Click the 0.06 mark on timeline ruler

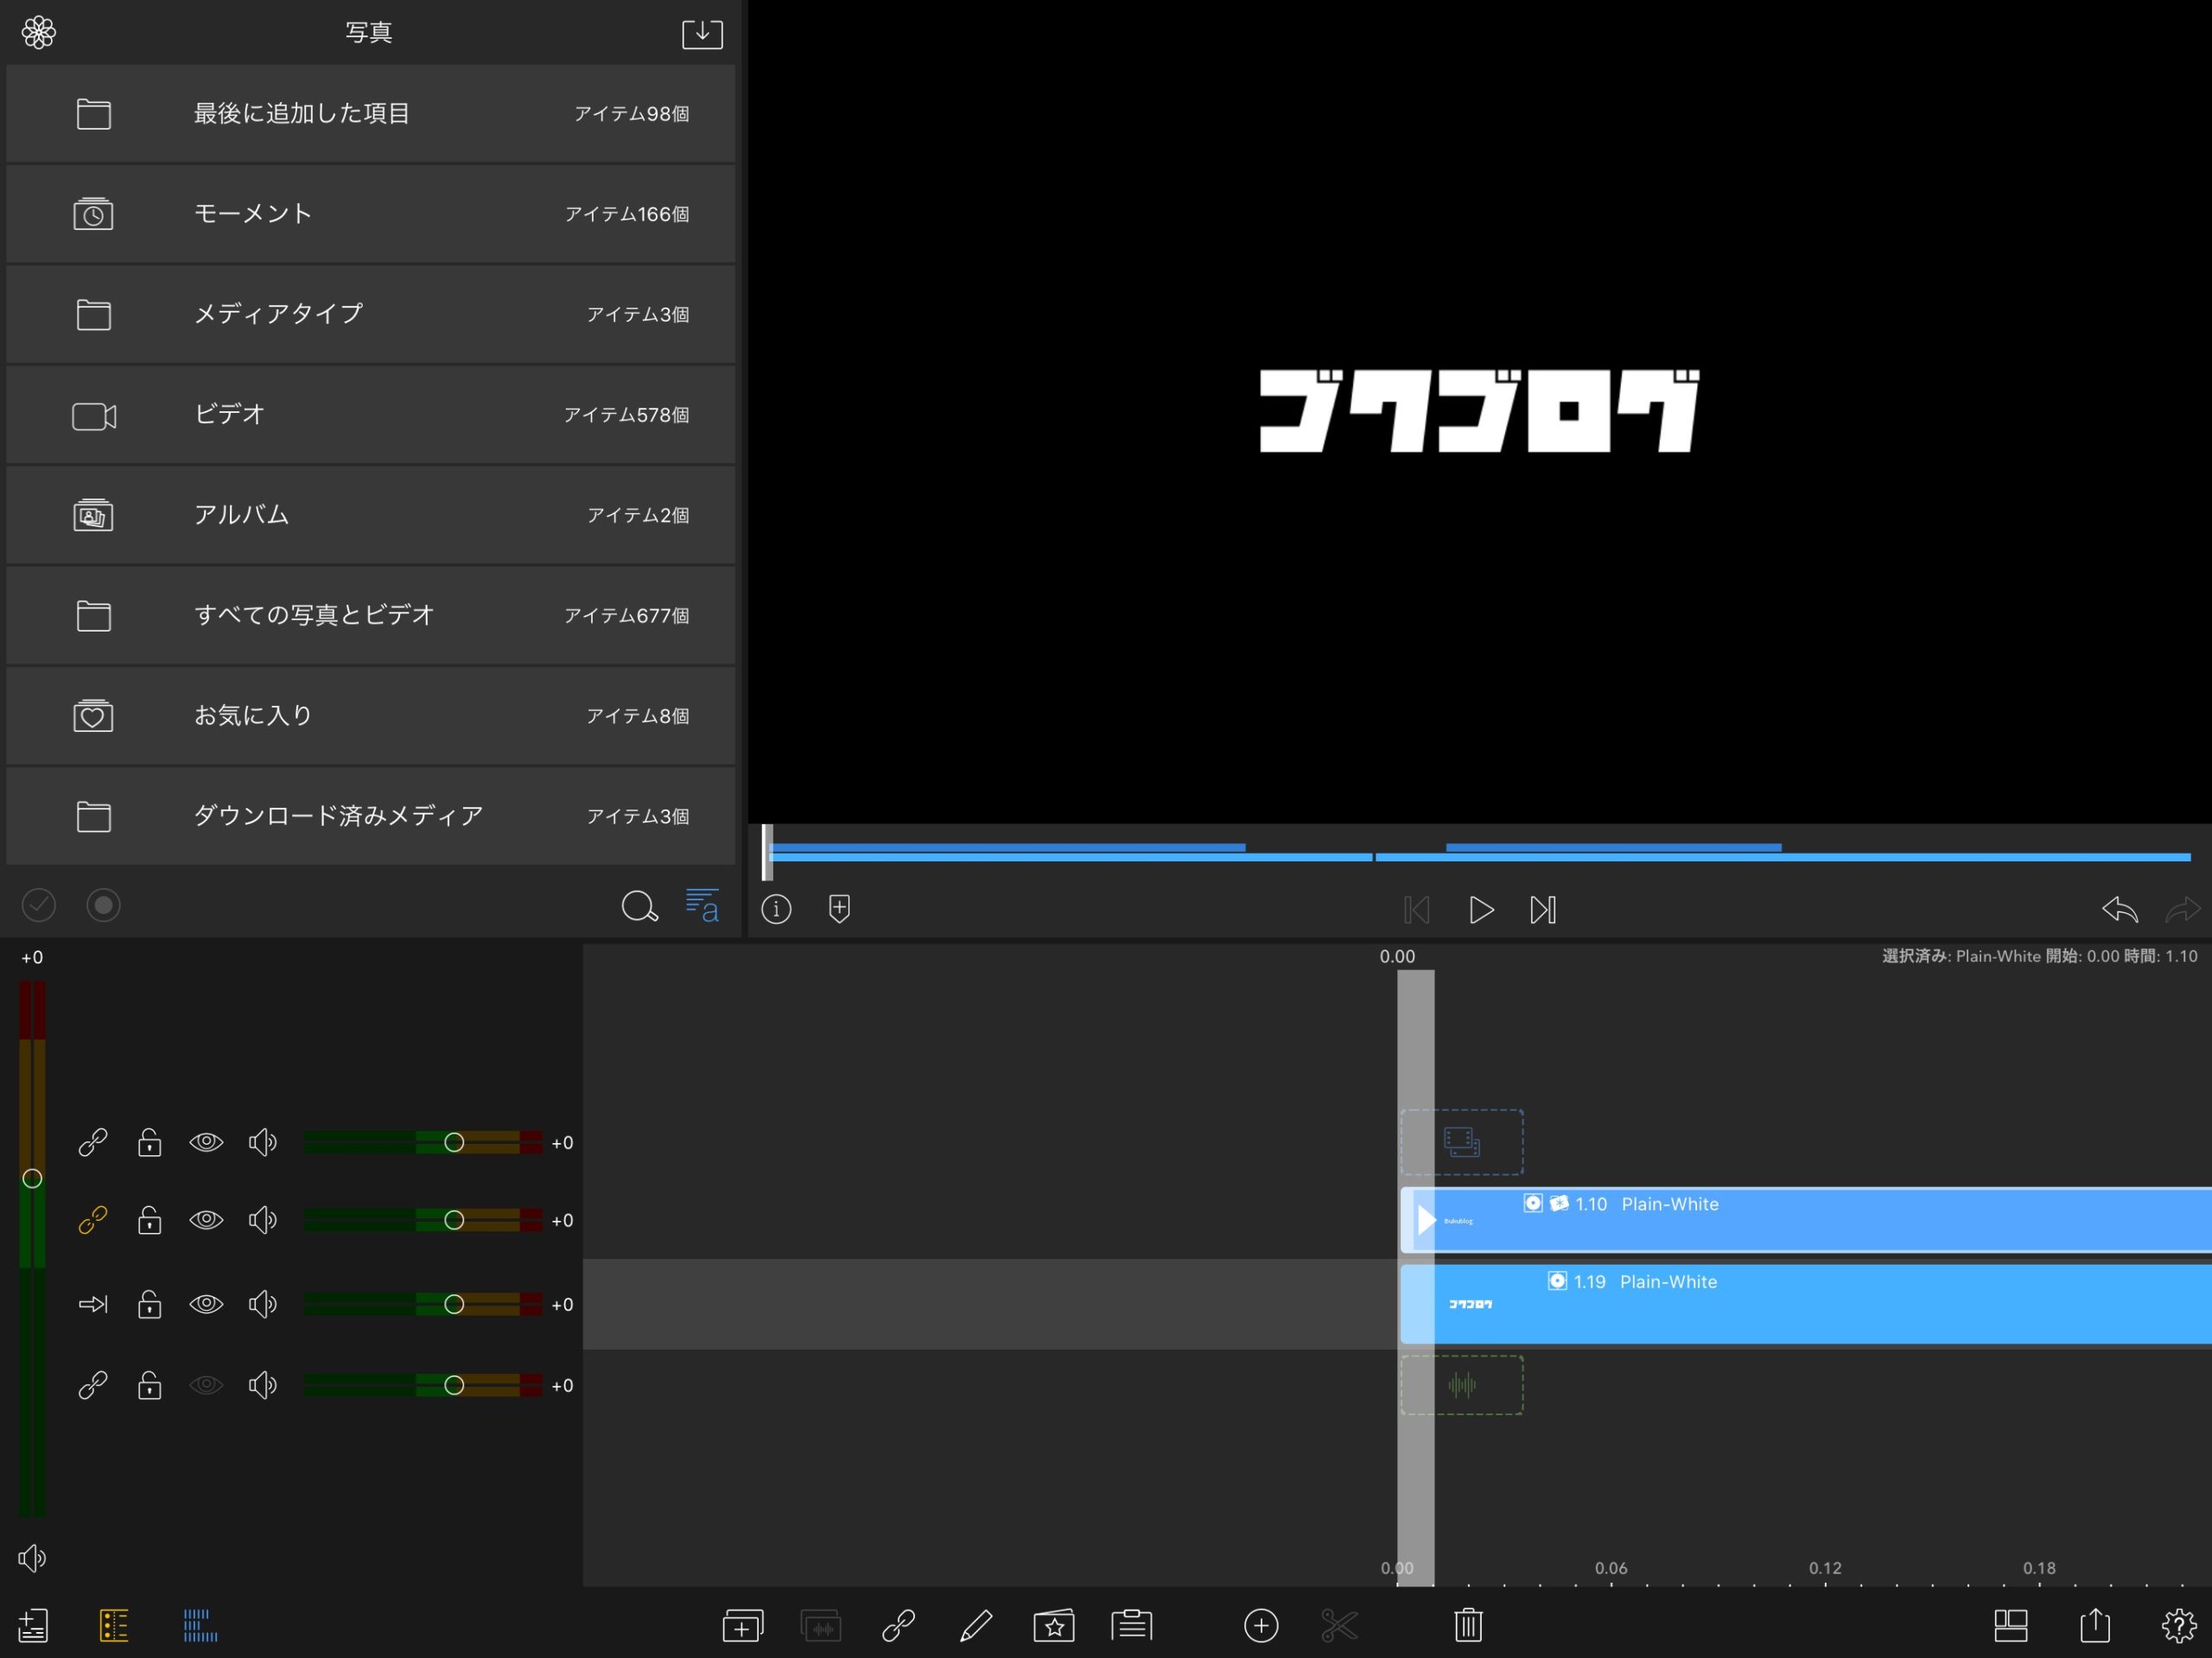tap(1611, 1568)
